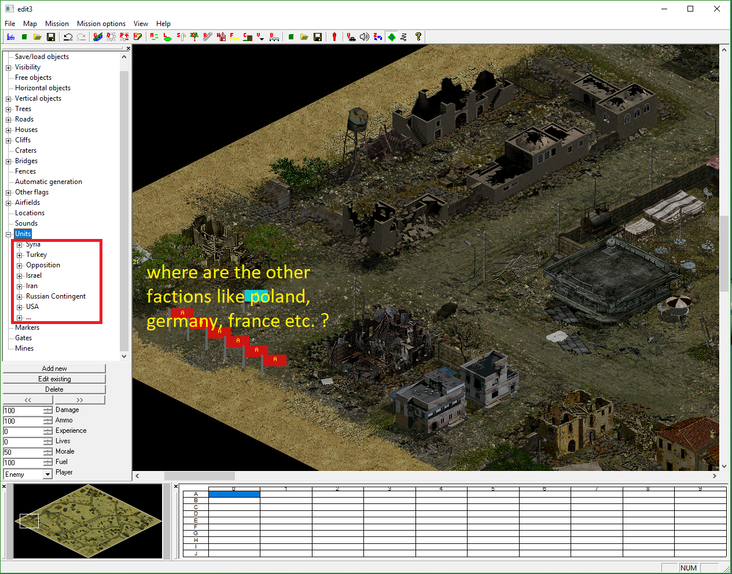Viewport: 732px width, 574px height.
Task: Select the B bridges tool icon
Action: click(274, 37)
